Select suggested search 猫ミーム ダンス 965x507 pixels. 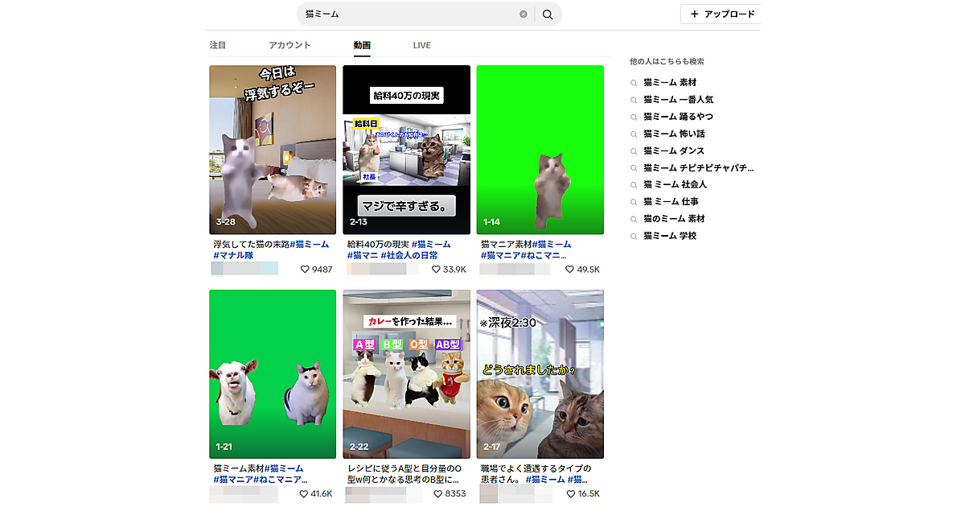point(673,151)
